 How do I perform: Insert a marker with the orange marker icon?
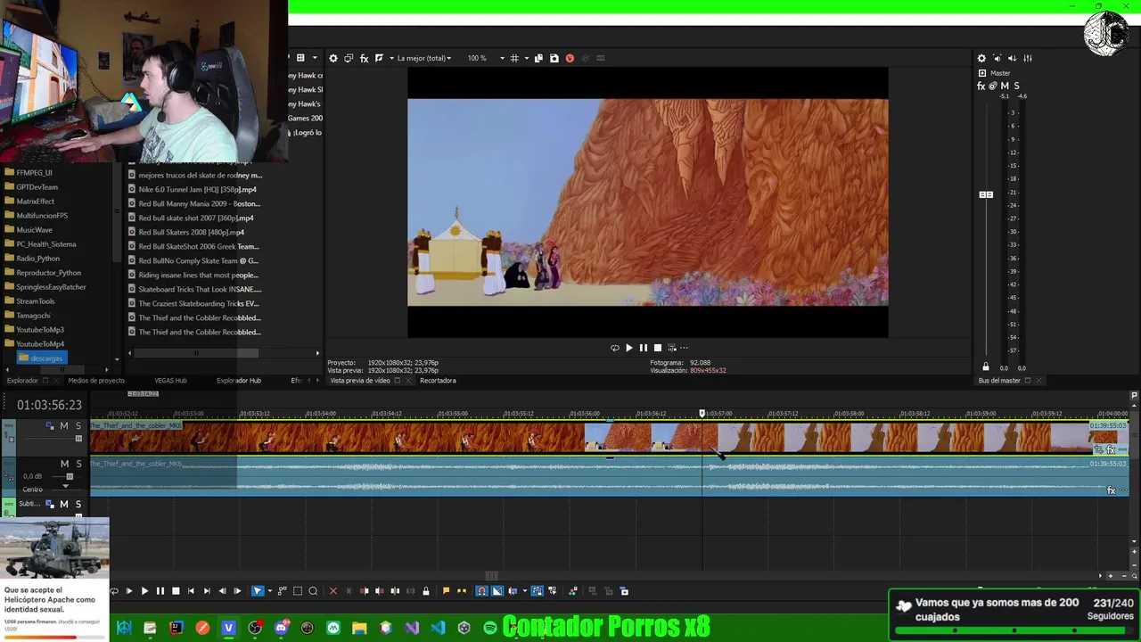coord(446,591)
